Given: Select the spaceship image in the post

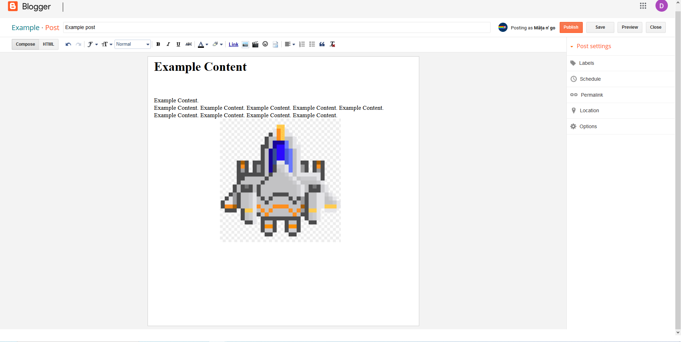Looking at the screenshot, I should [x=280, y=181].
